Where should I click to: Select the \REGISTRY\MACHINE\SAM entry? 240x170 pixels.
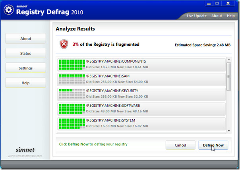tap(141, 79)
